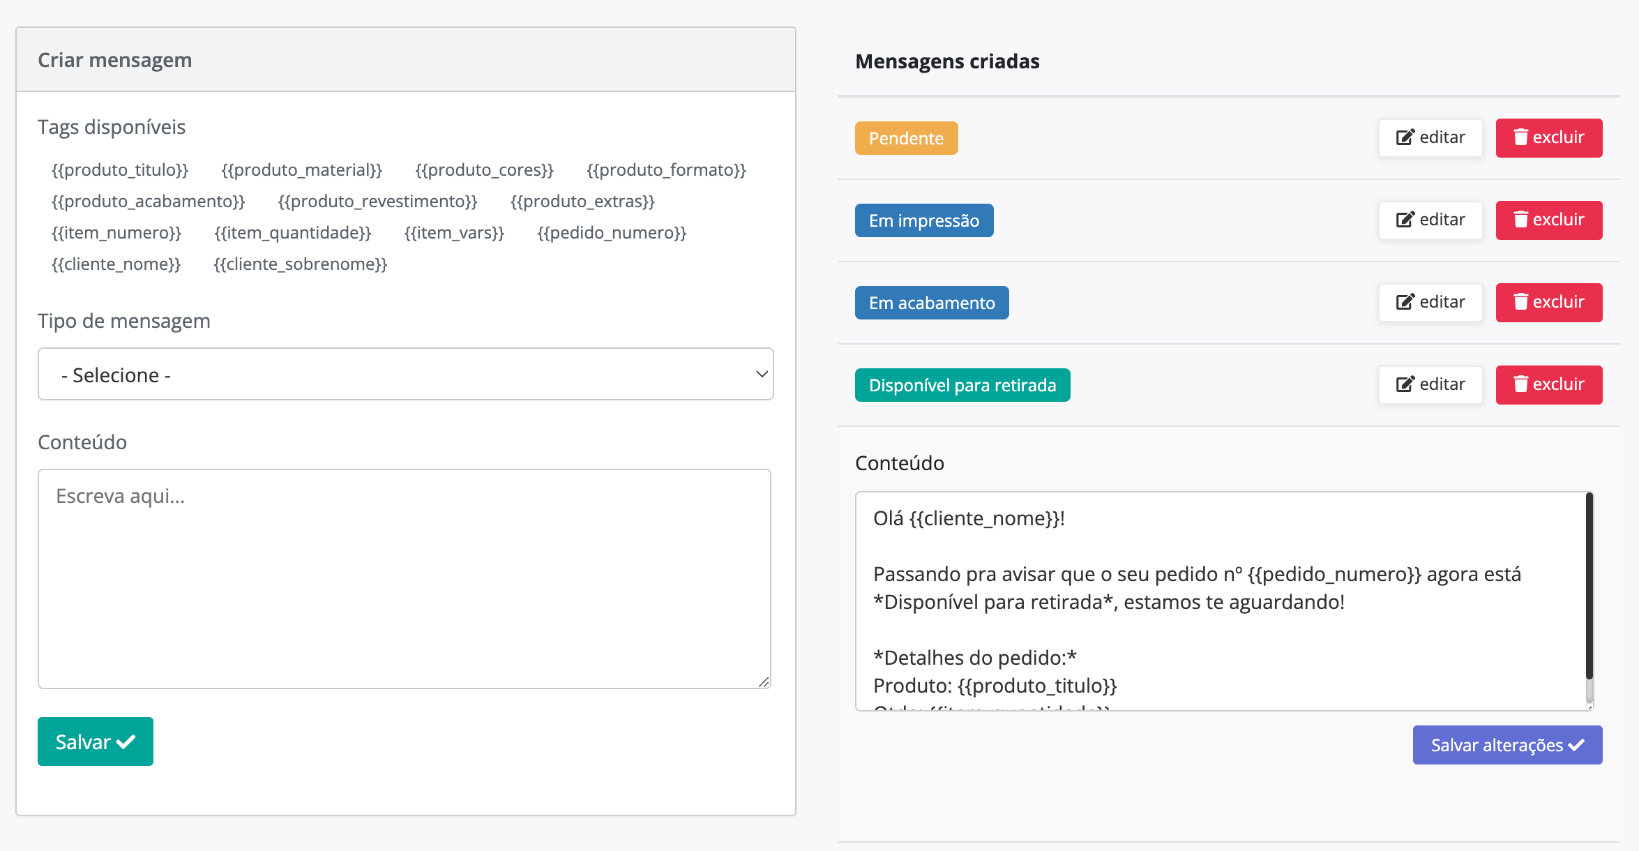Click the trash icon in the Pendente row
Image resolution: width=1639 pixels, height=851 pixels.
1521,137
